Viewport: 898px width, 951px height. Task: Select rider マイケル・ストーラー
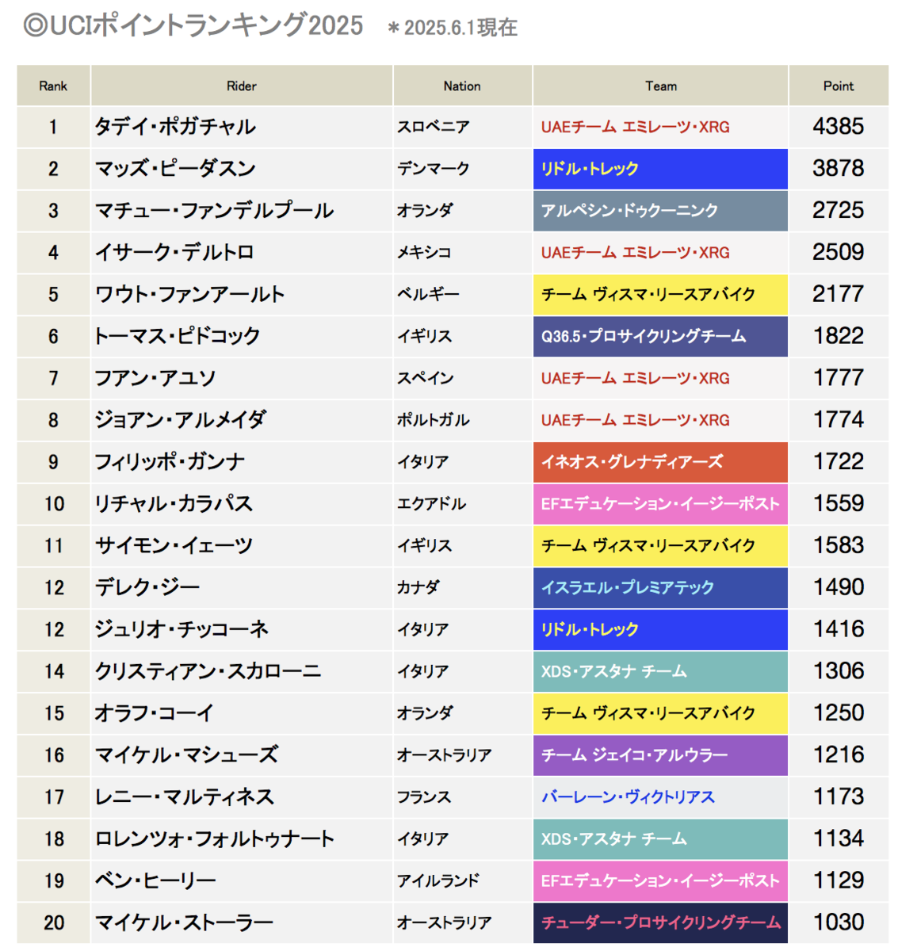point(184,922)
